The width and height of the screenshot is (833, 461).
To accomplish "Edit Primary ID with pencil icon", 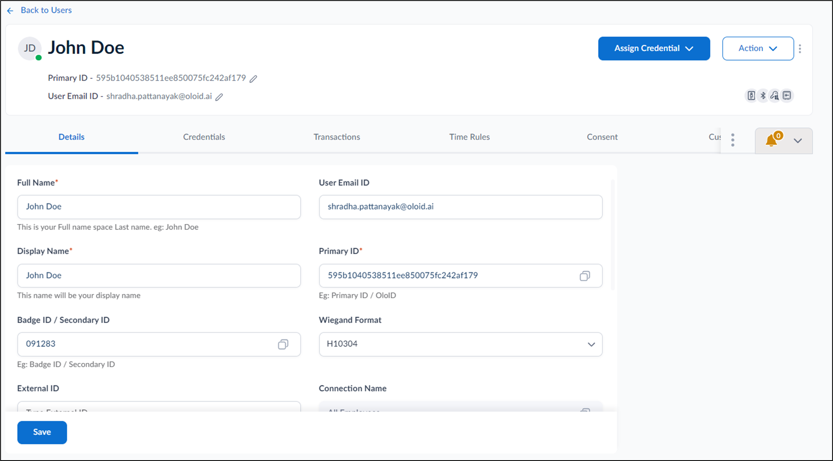I will click(x=253, y=79).
